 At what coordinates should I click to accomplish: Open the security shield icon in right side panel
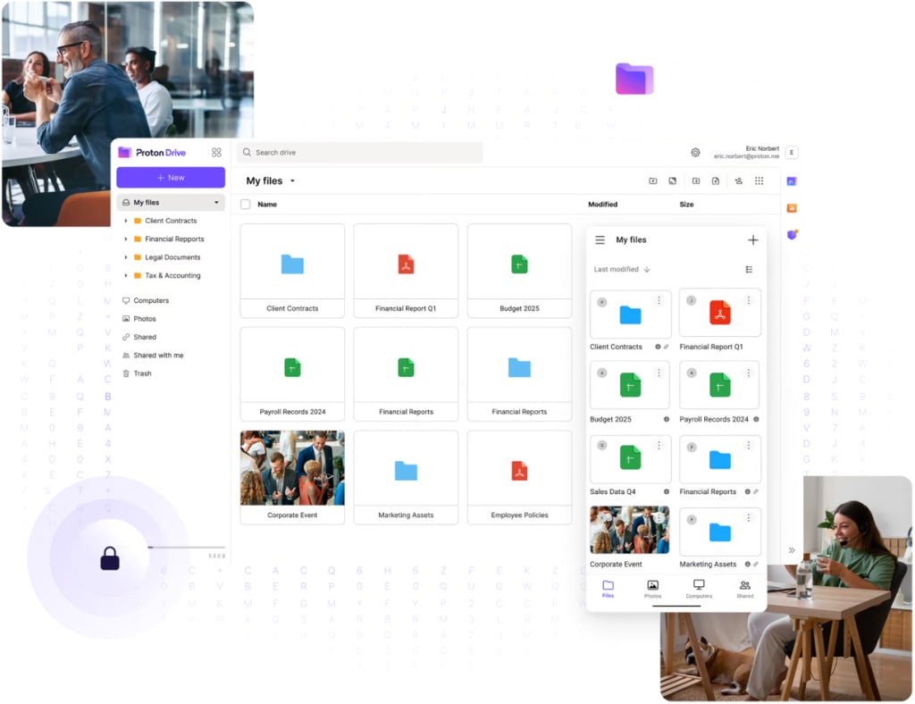click(792, 234)
